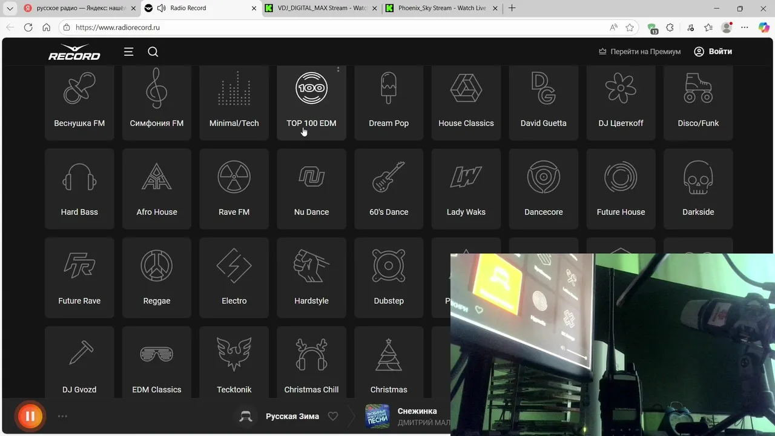Open TOP 100 EDM card options dots
This screenshot has height=436, width=775.
(x=338, y=70)
